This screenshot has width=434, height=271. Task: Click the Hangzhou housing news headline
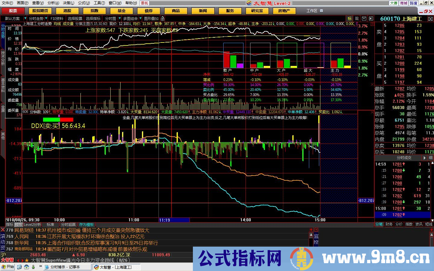(x=98, y=230)
